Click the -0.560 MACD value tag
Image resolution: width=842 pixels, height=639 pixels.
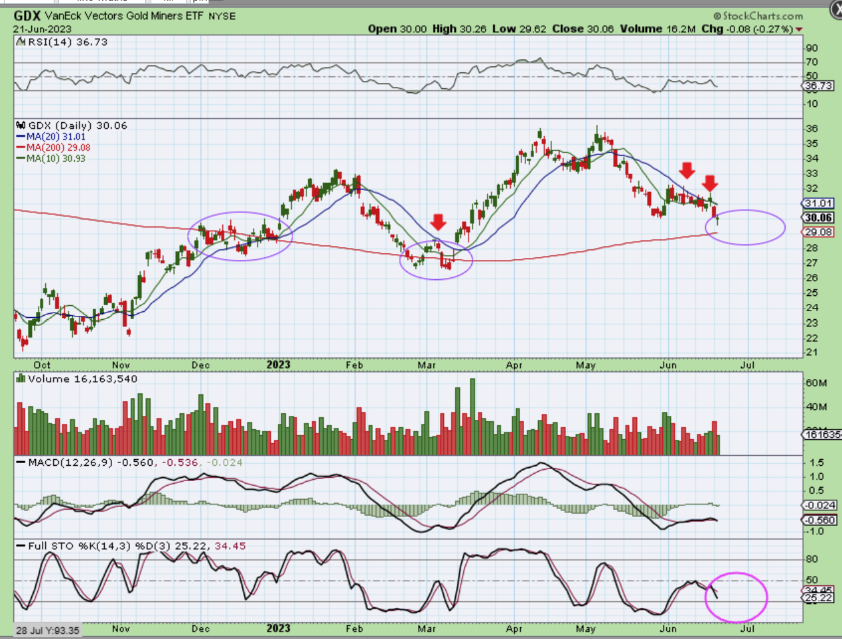[821, 520]
